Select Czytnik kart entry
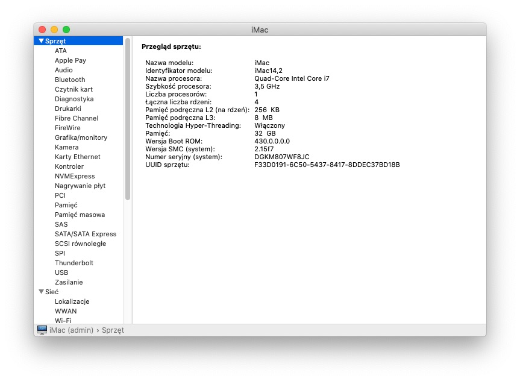 [74, 89]
